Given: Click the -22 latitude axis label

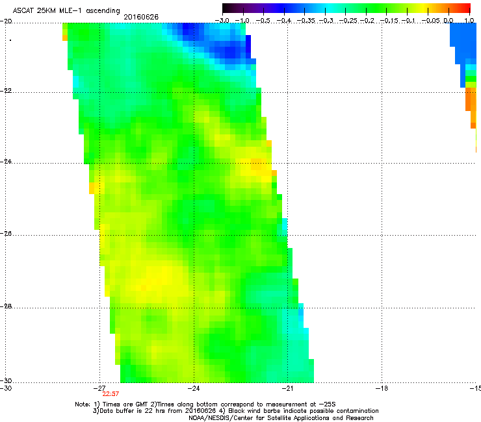Looking at the screenshot, I should [6, 91].
